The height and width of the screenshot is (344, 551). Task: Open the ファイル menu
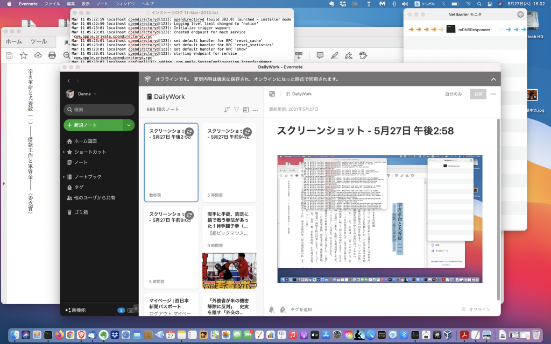pos(52,4)
